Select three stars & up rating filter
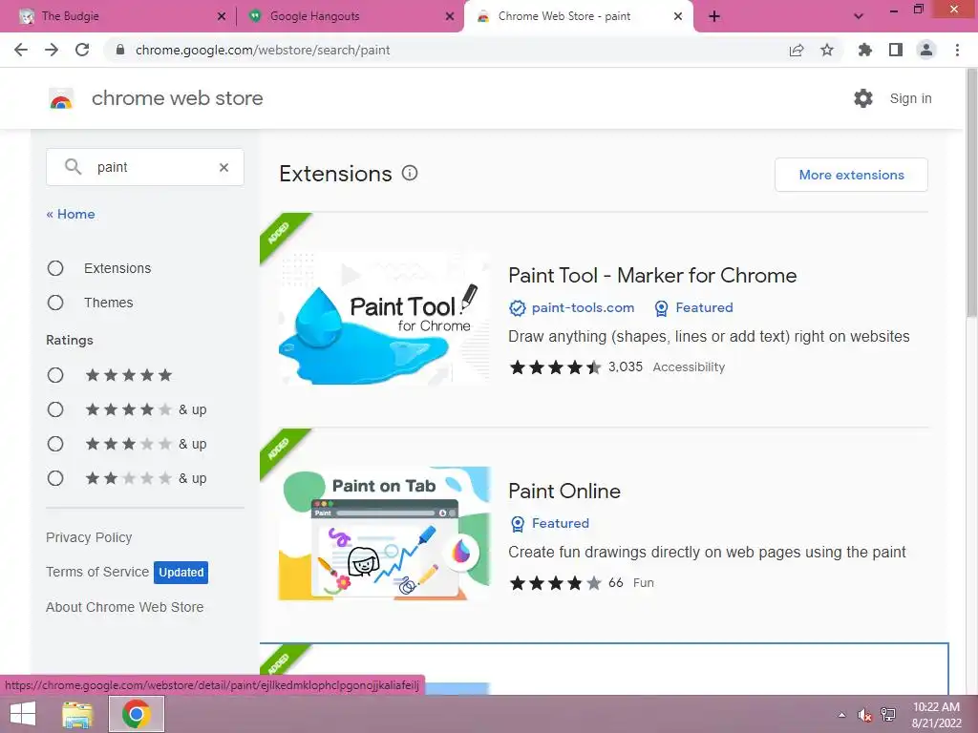The width and height of the screenshot is (978, 733). click(55, 444)
